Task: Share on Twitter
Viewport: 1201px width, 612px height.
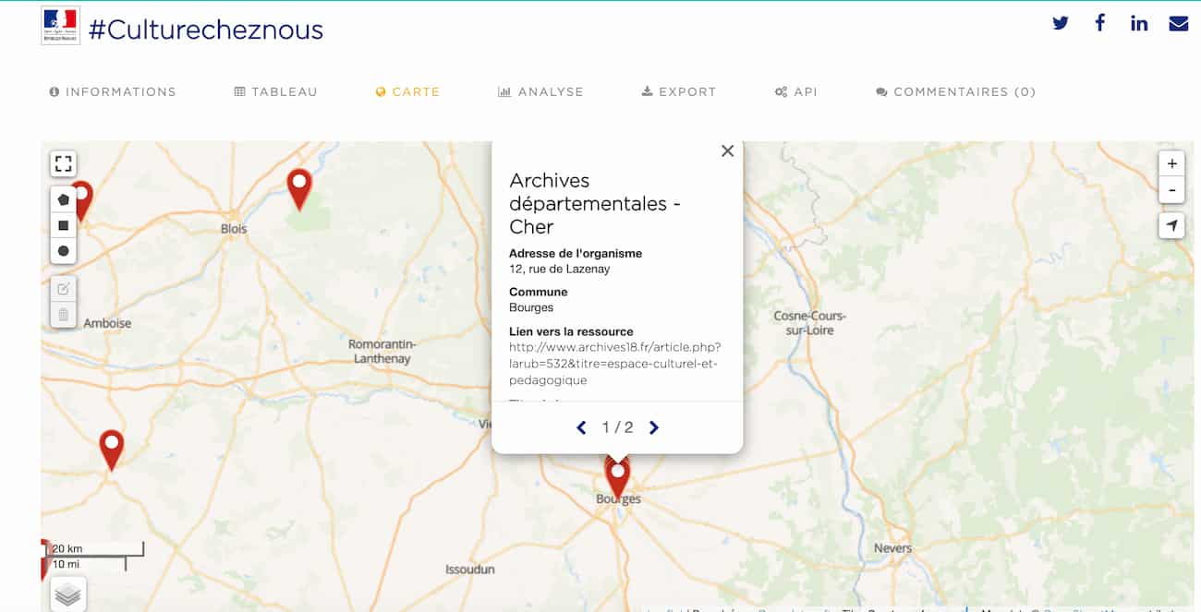Action: tap(1061, 23)
